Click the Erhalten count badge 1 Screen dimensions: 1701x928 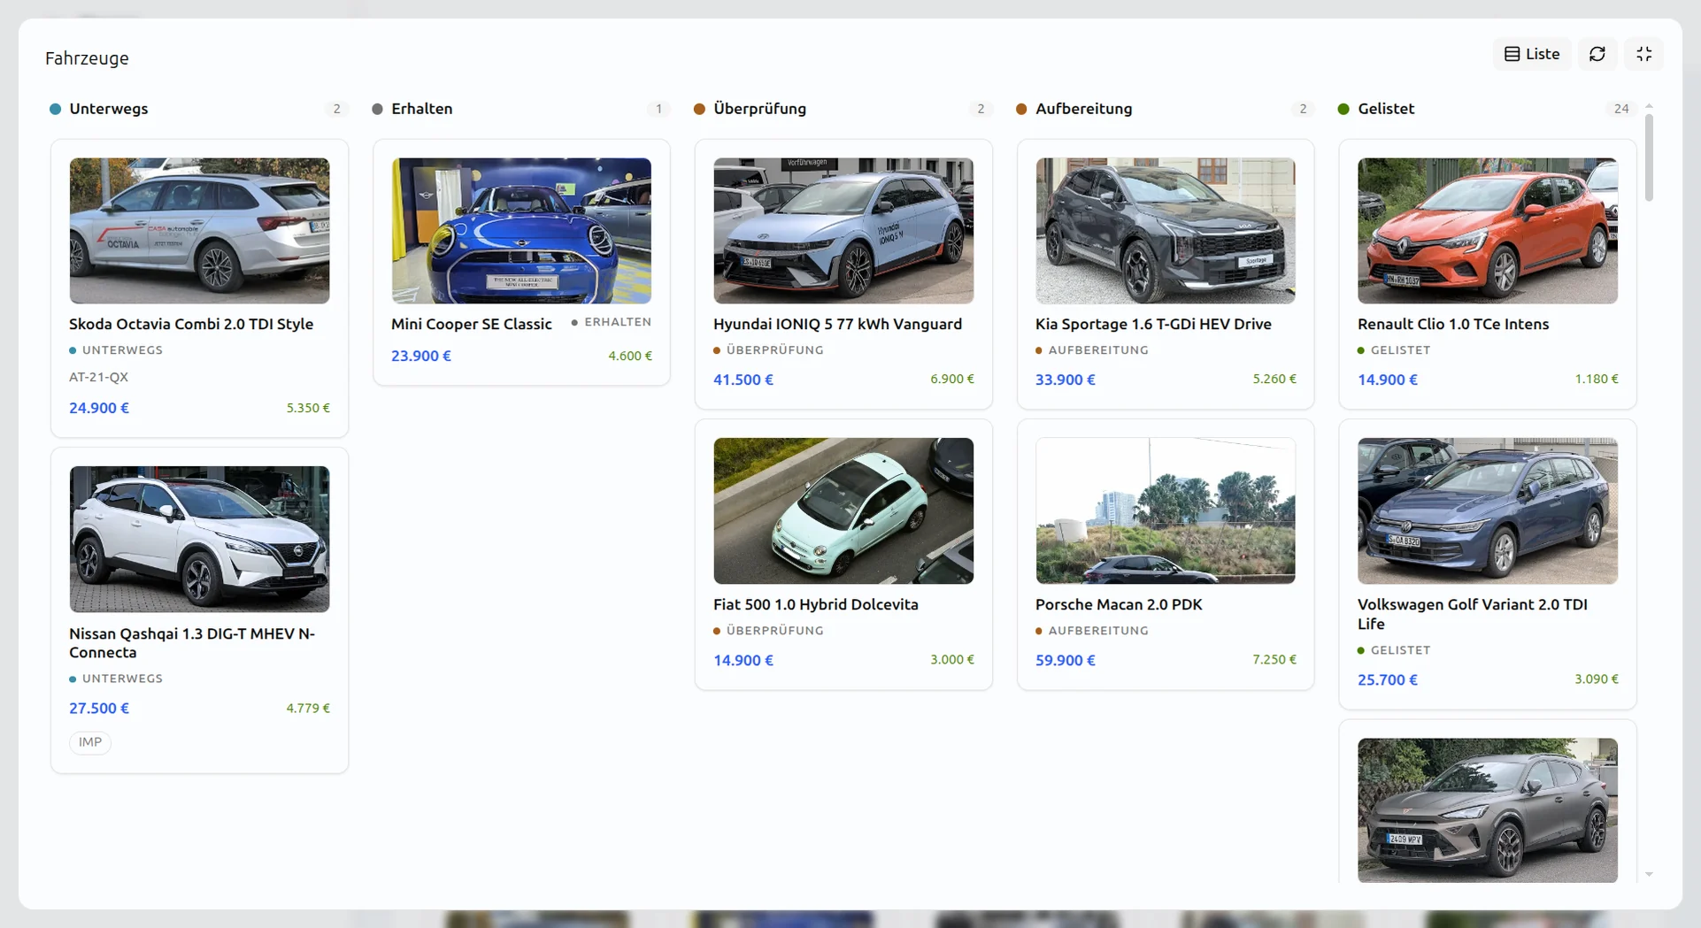coord(658,109)
